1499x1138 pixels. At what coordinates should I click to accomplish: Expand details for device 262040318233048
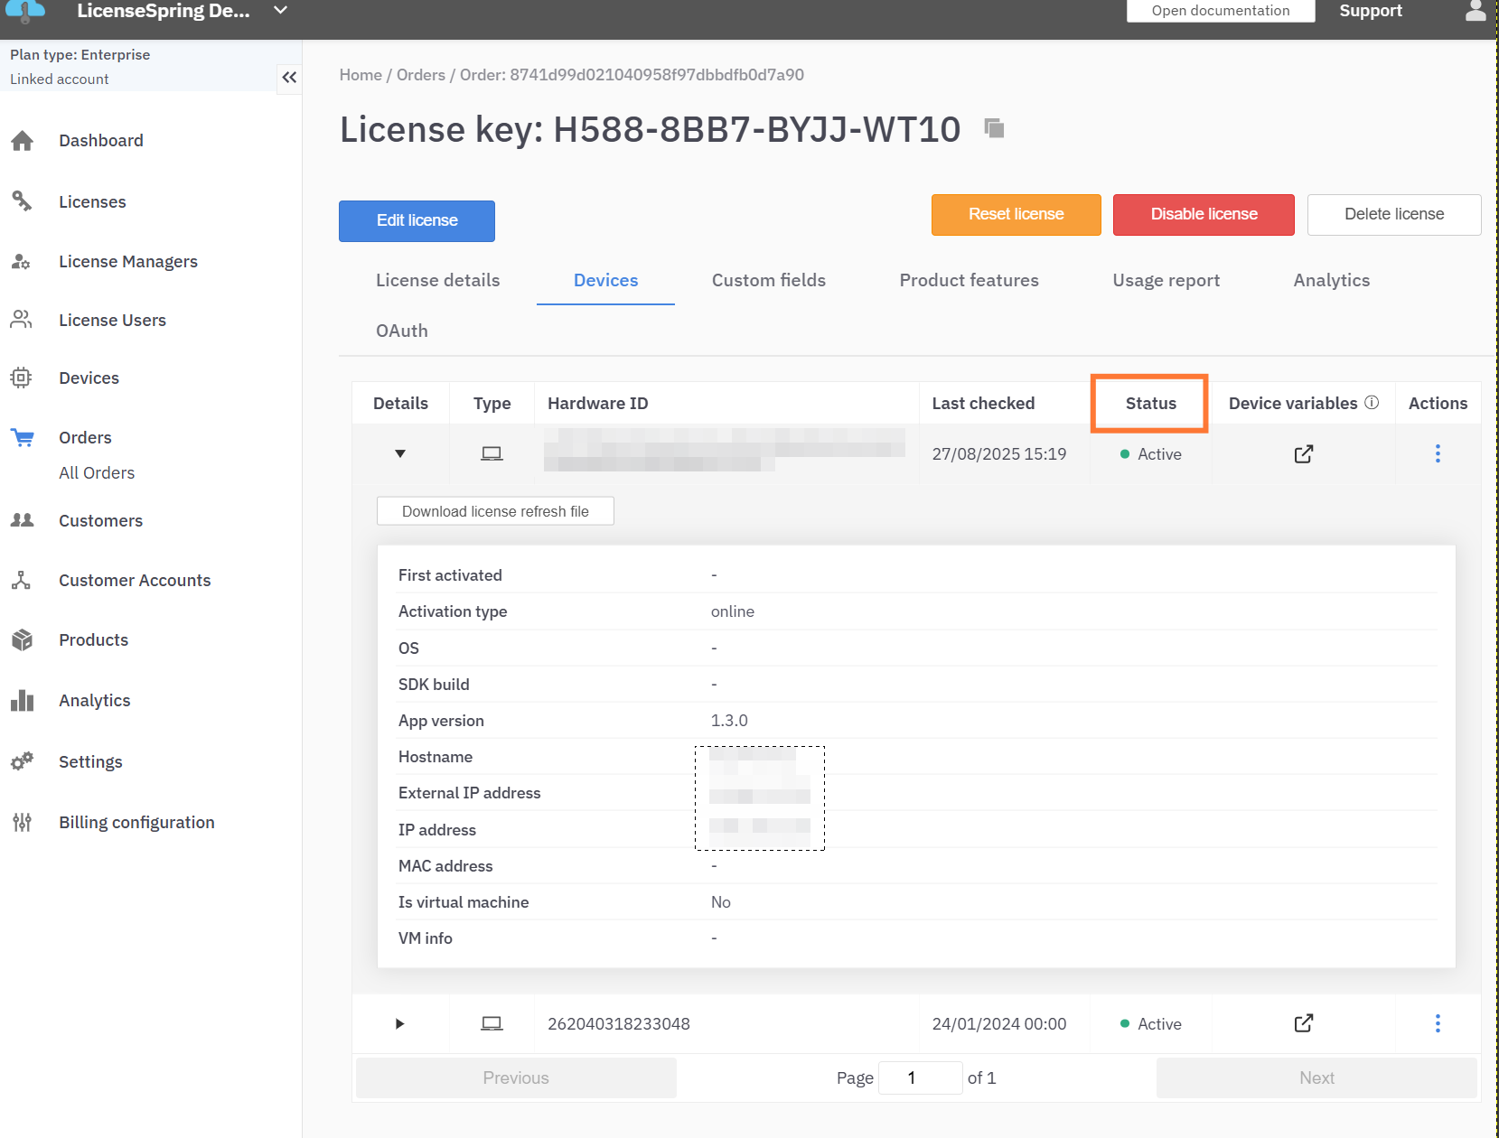tap(400, 1023)
